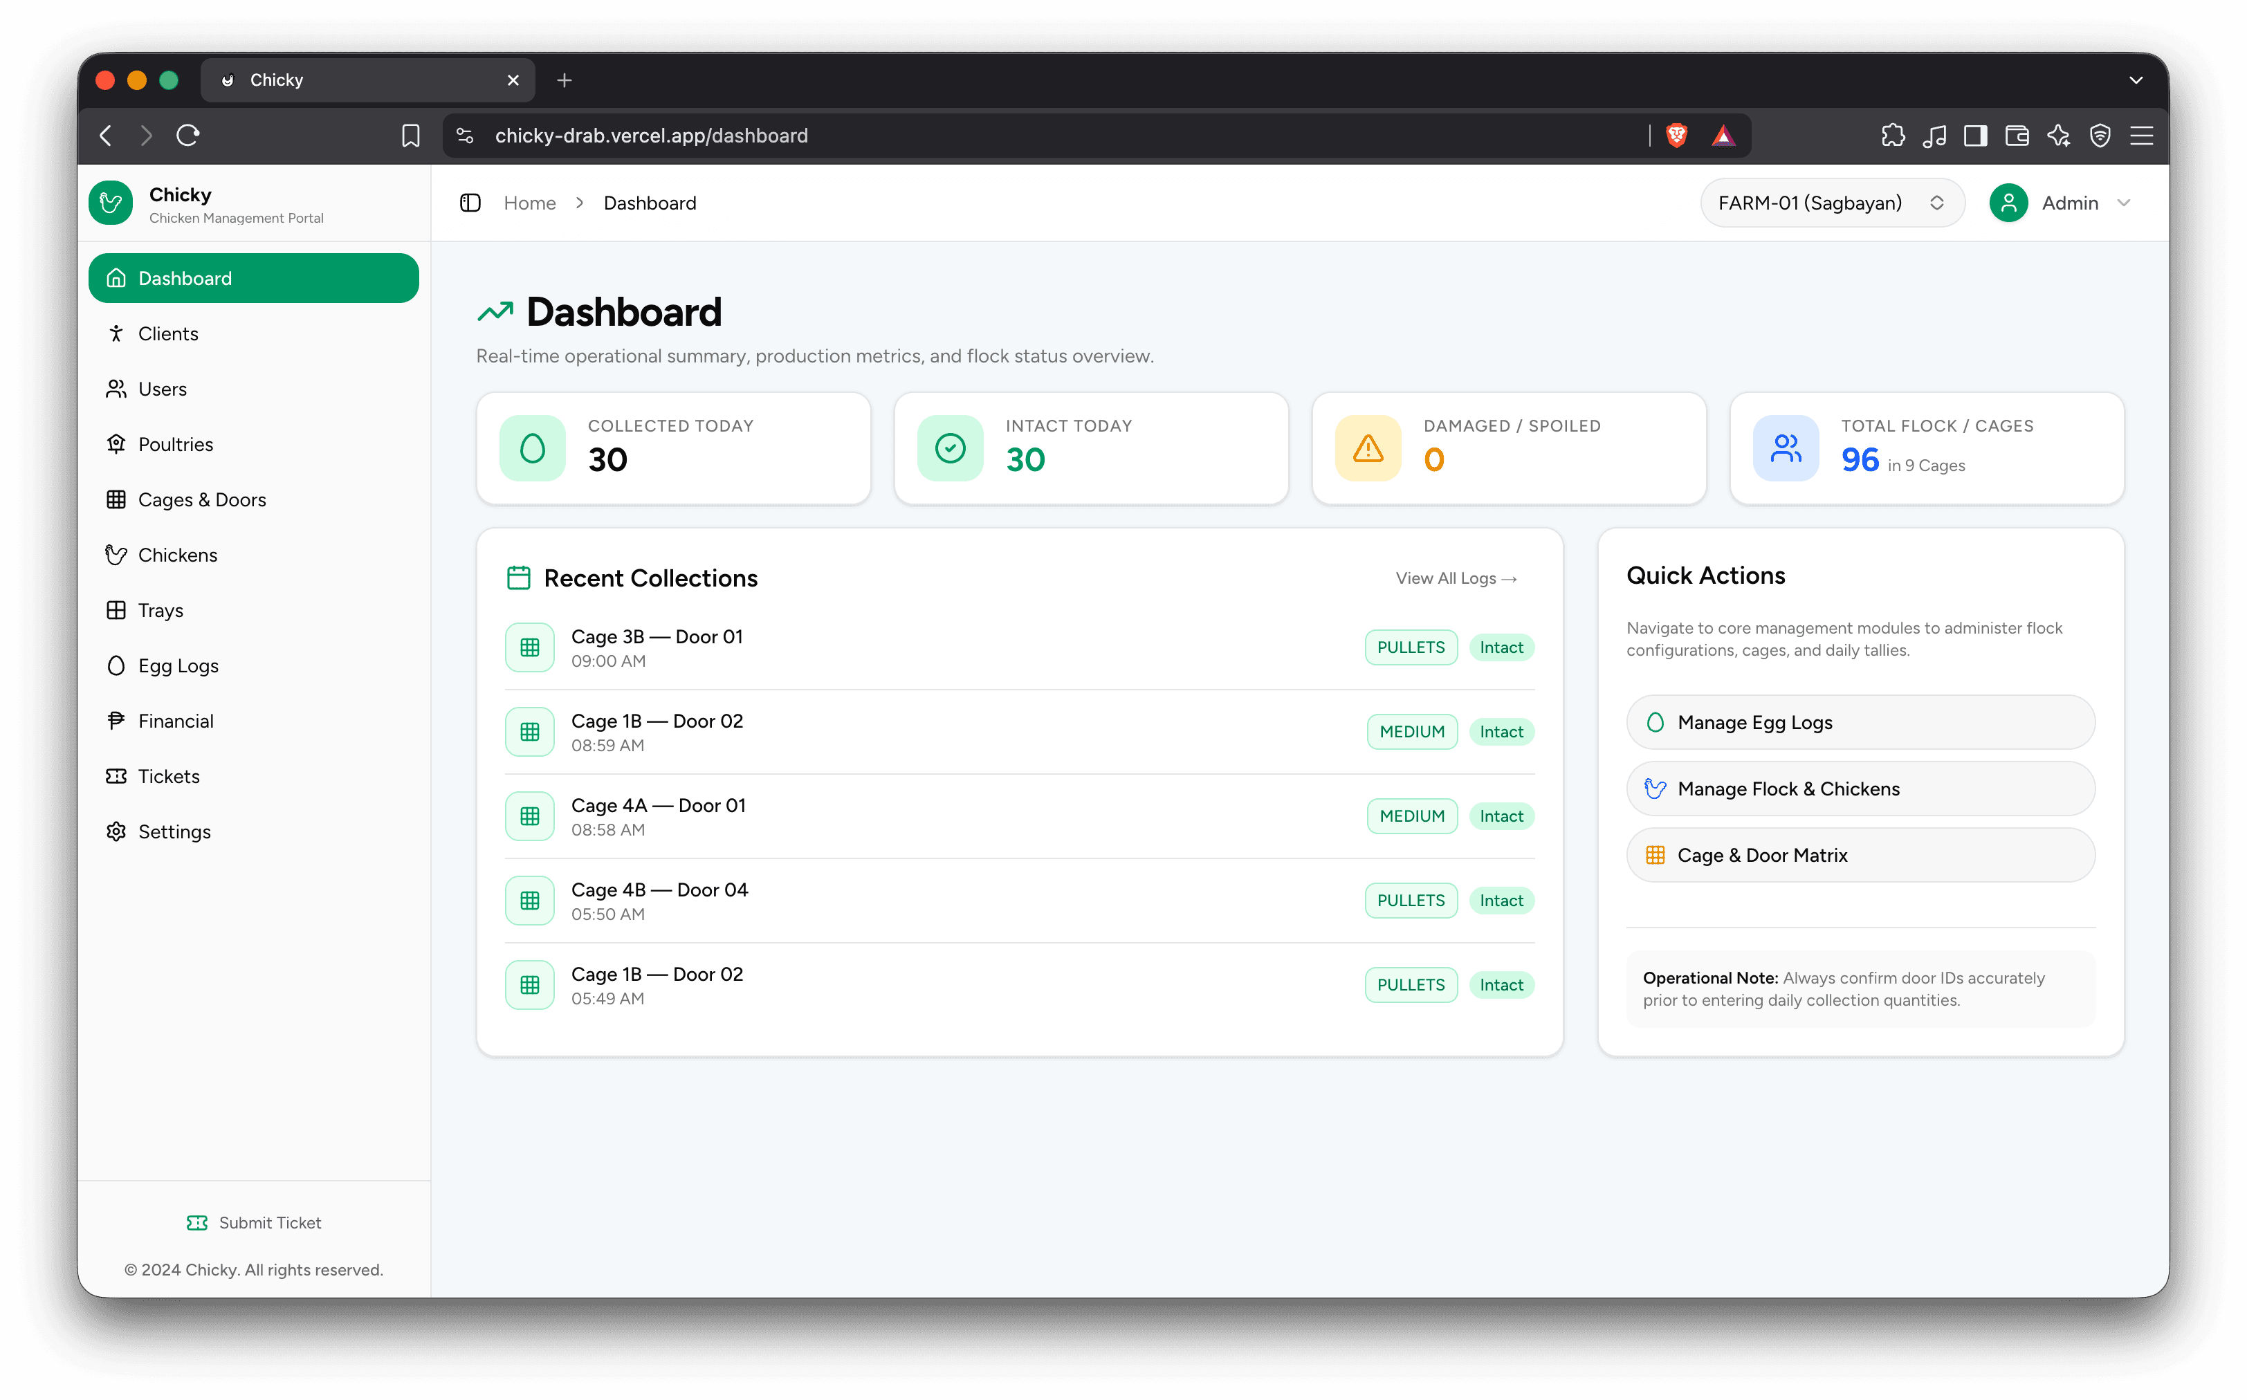
Task: Open the Leo AI sparkle icon
Action: pyautogui.click(x=2058, y=135)
